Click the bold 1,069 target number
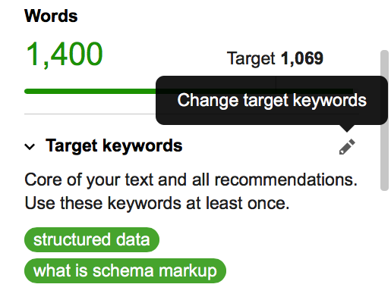Image resolution: width=391 pixels, height=303 pixels. [302, 58]
